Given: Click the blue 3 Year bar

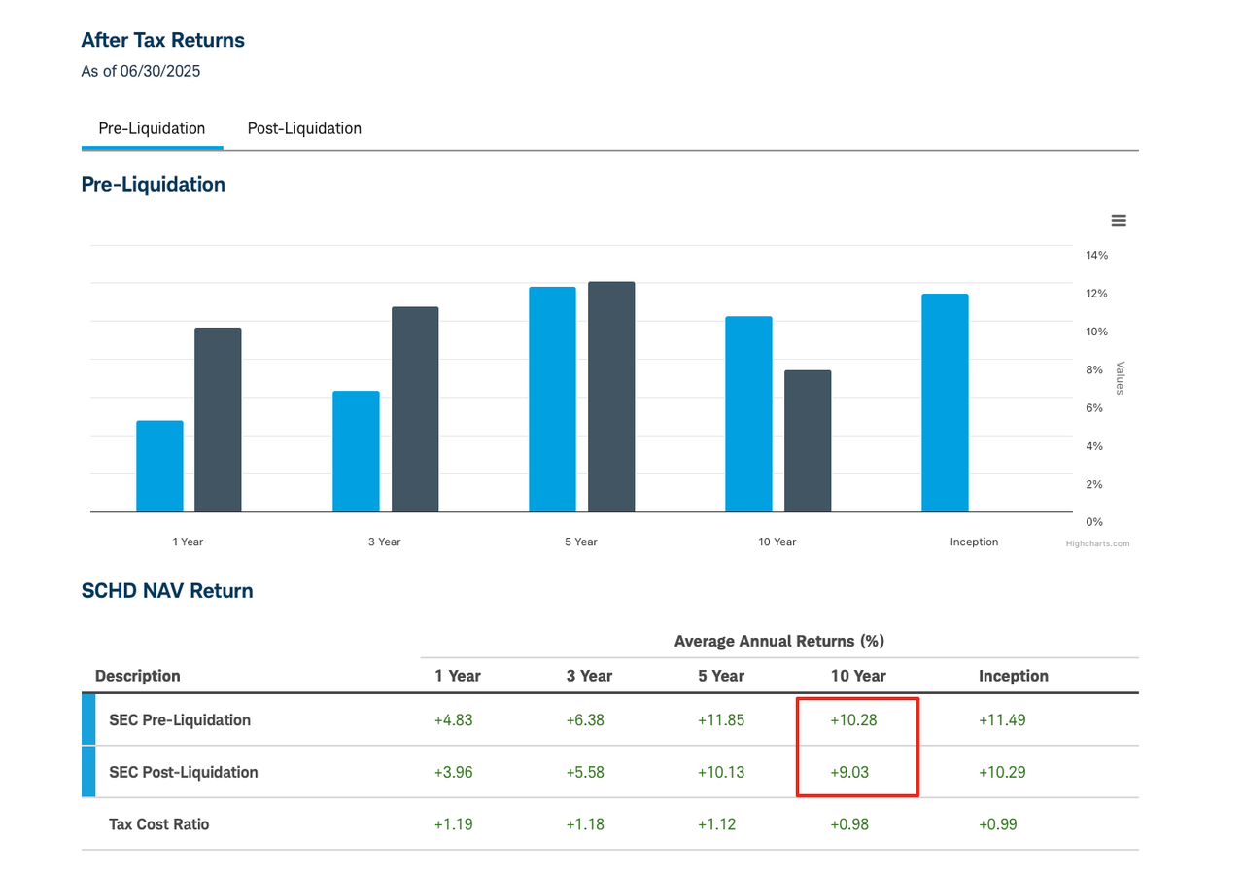Looking at the screenshot, I should pos(356,452).
